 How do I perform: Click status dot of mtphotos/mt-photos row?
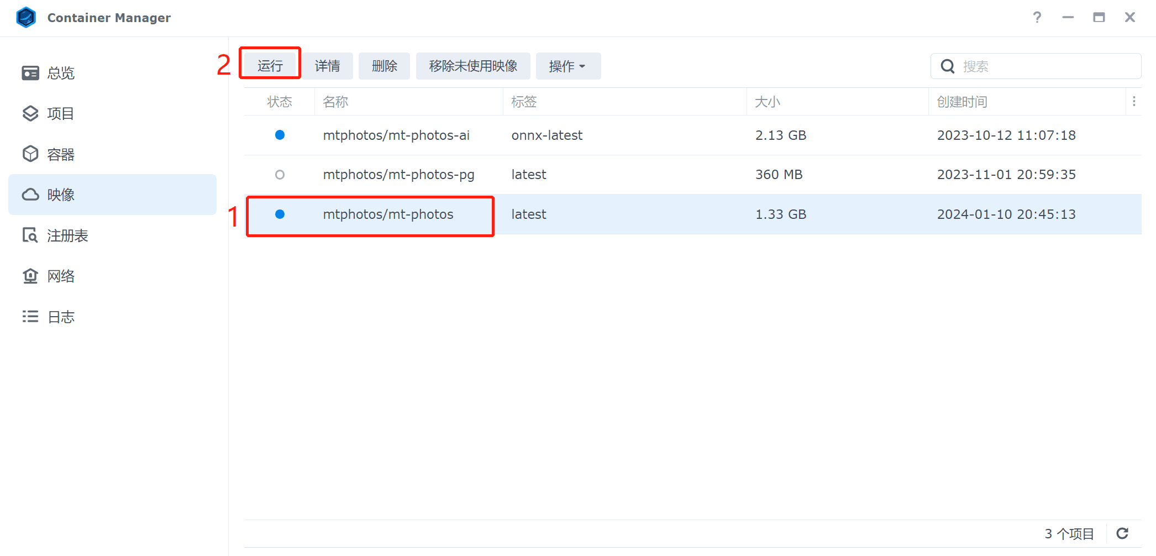tap(280, 214)
